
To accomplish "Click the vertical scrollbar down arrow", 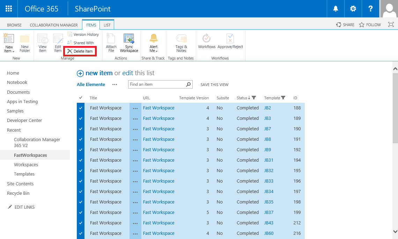I will tap(395, 231).
